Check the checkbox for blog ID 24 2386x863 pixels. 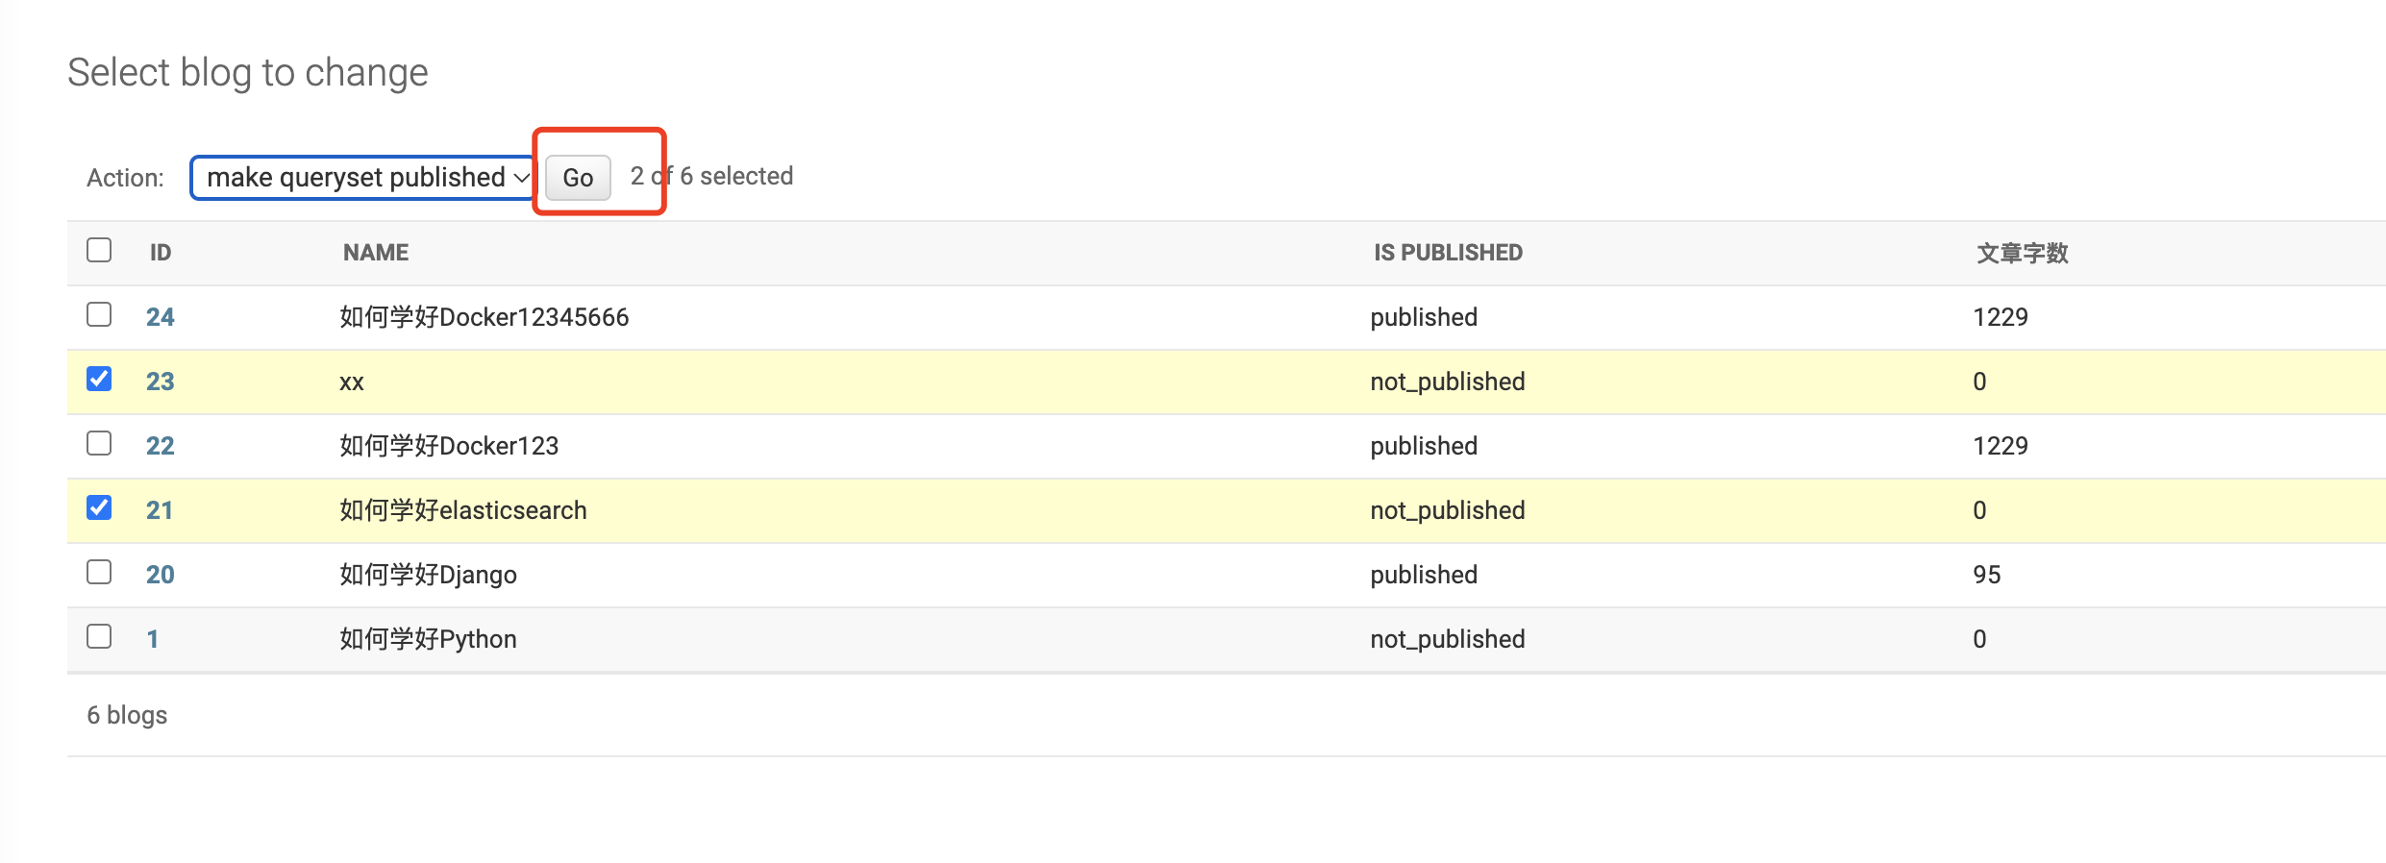click(x=99, y=314)
